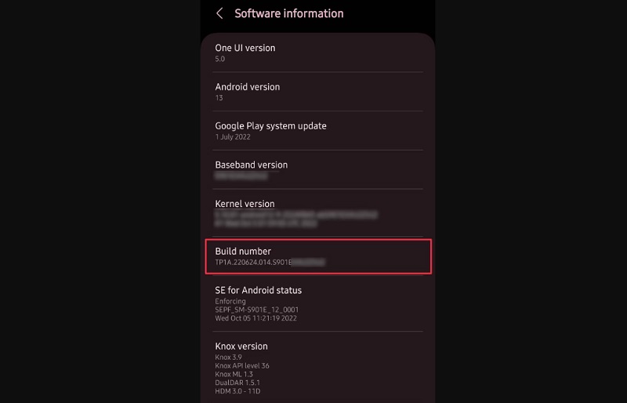Click the Android version value 13

pyautogui.click(x=219, y=98)
